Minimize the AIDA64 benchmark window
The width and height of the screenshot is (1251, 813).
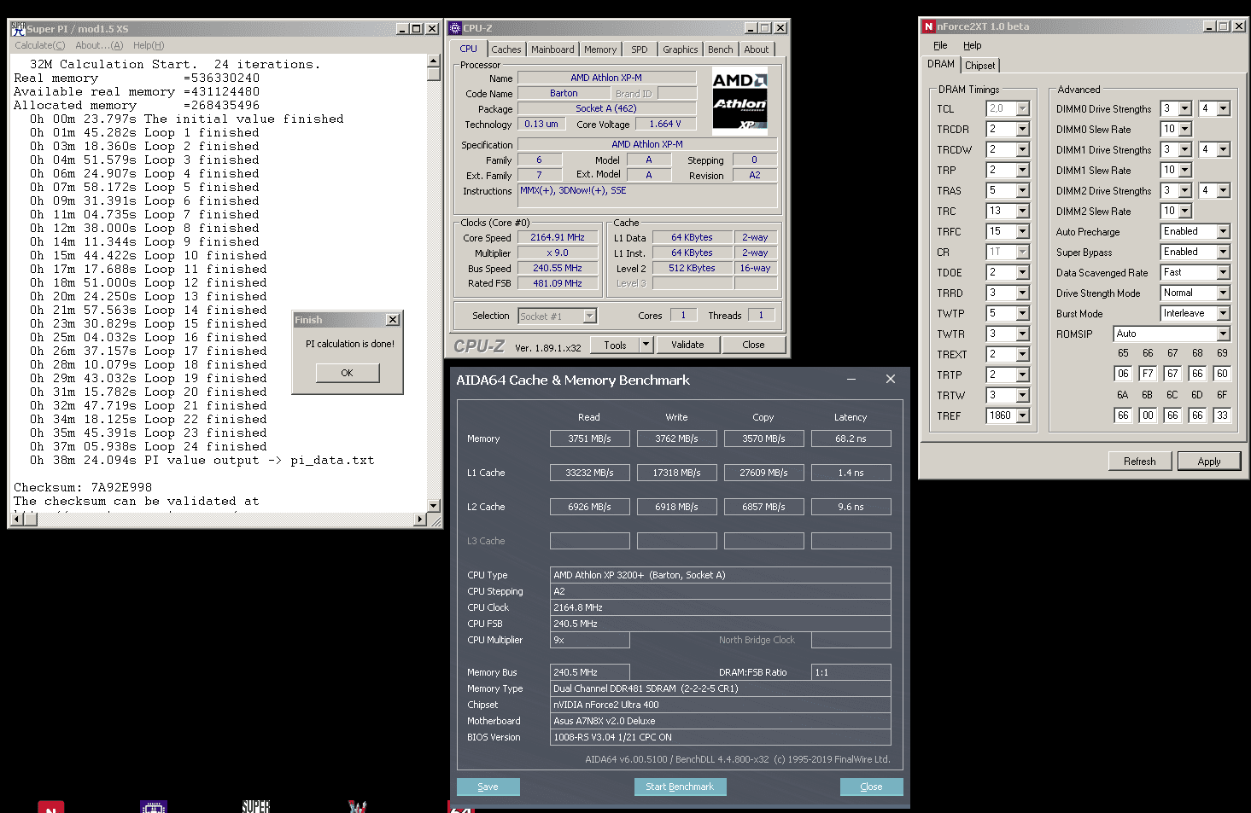click(851, 380)
